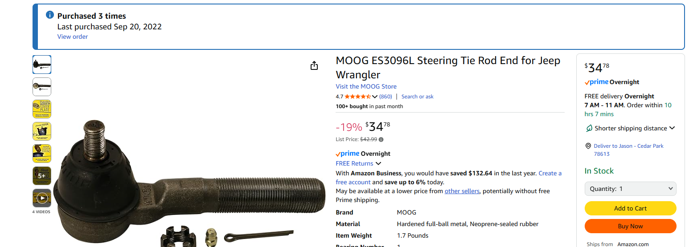The width and height of the screenshot is (689, 247).
Task: Visit the MOOG Store link
Action: click(366, 86)
